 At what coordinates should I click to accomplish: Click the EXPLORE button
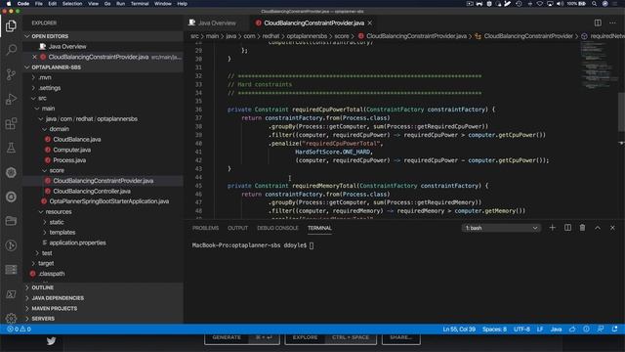coord(330,338)
